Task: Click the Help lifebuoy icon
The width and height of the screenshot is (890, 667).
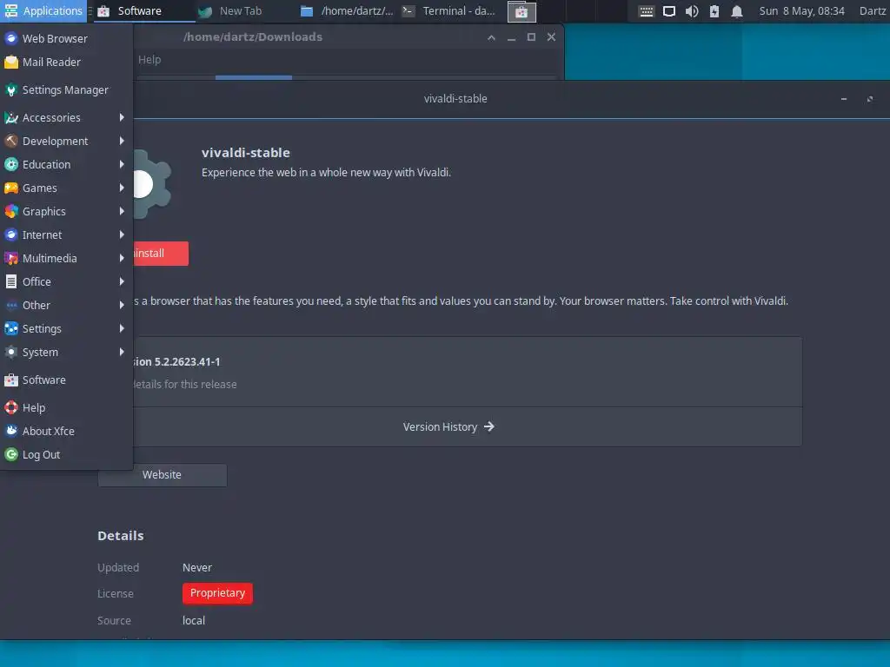Action: pos(10,408)
